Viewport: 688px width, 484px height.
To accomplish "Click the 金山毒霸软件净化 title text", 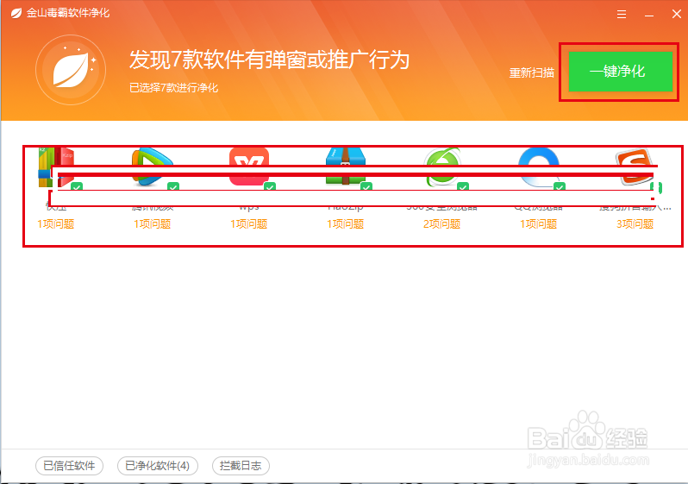I will point(68,13).
